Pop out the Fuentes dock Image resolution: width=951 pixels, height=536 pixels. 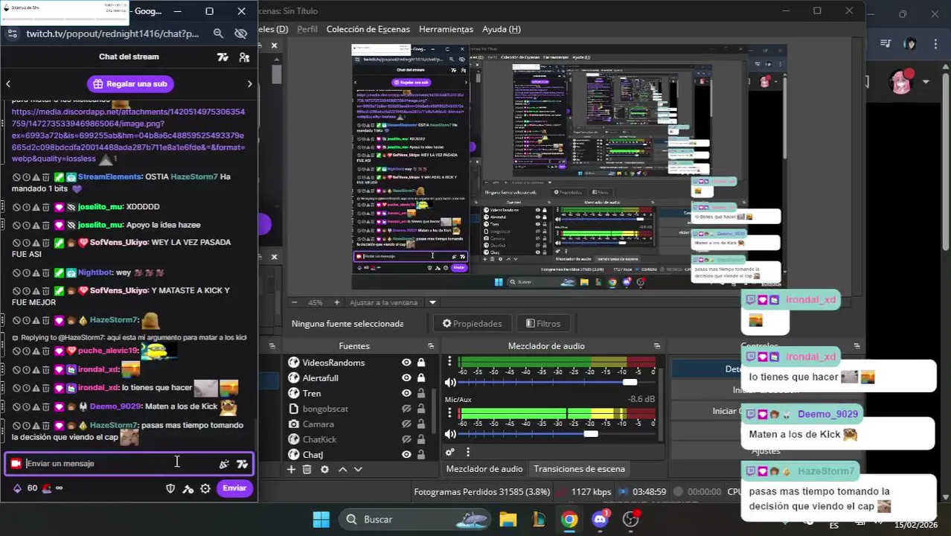pos(431,346)
